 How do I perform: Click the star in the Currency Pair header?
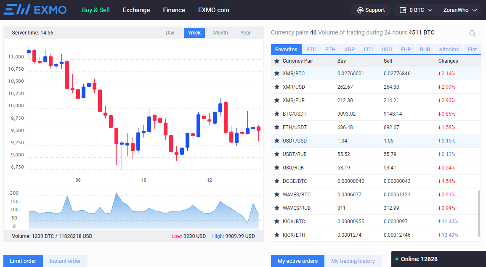[277, 61]
